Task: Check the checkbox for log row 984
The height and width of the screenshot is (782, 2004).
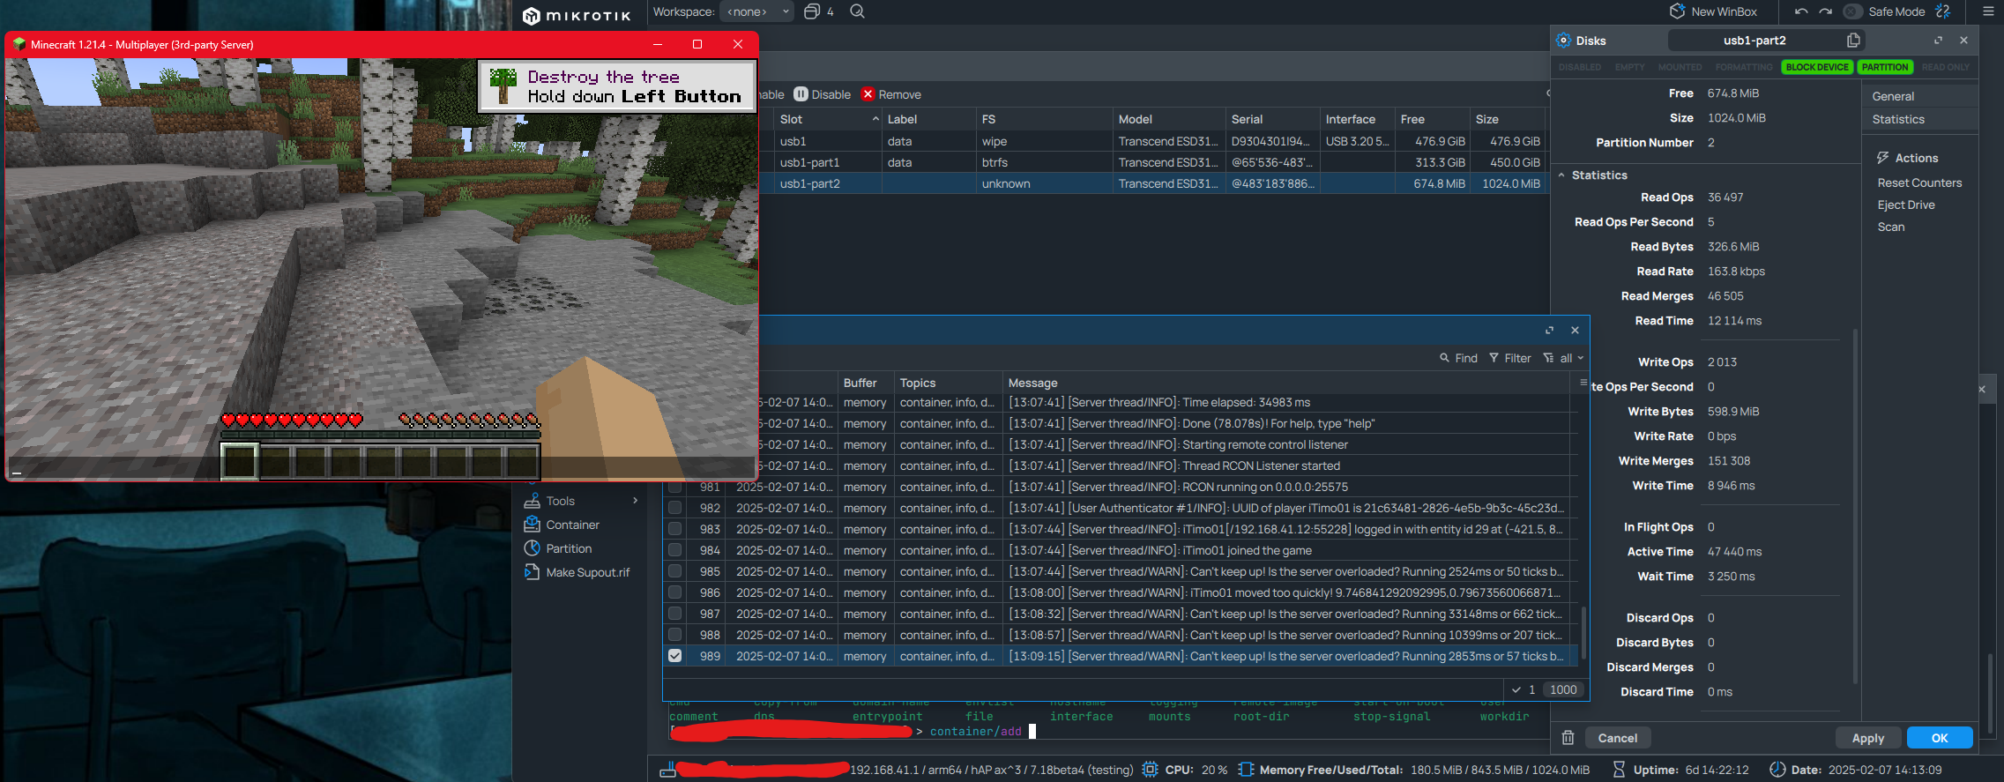Action: click(675, 550)
